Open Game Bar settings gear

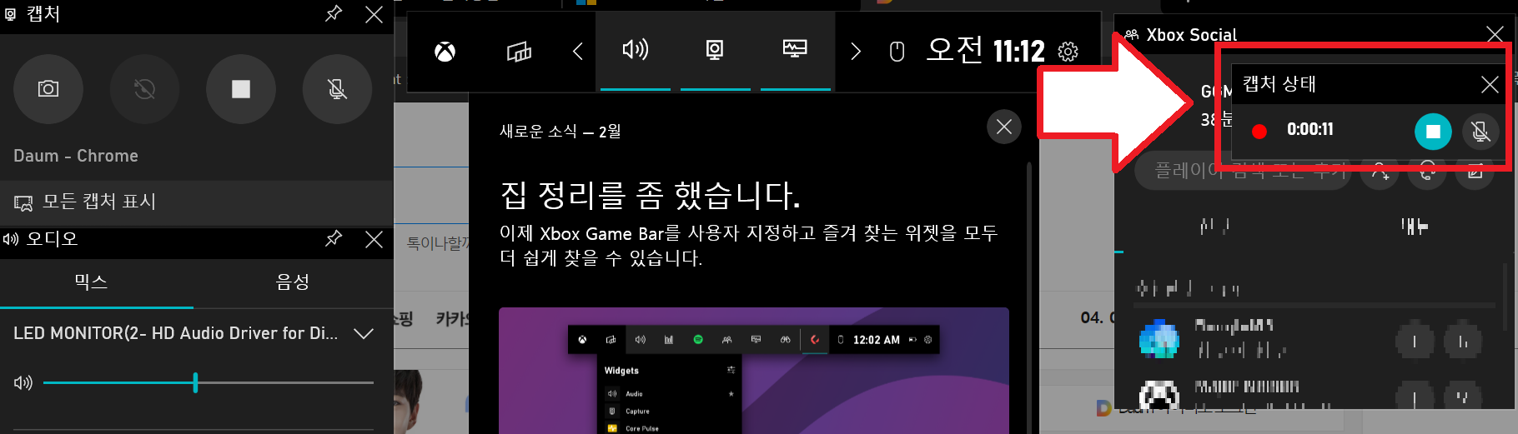[1068, 52]
